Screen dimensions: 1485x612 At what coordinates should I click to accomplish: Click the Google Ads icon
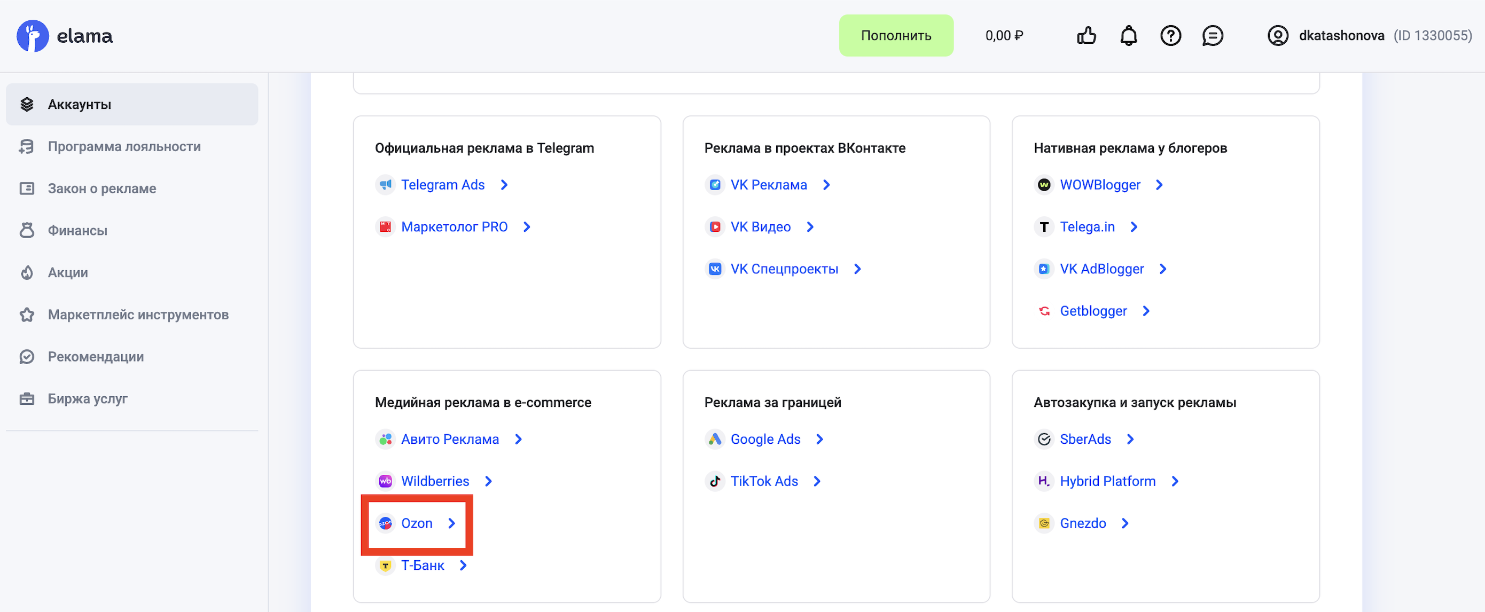(x=715, y=439)
